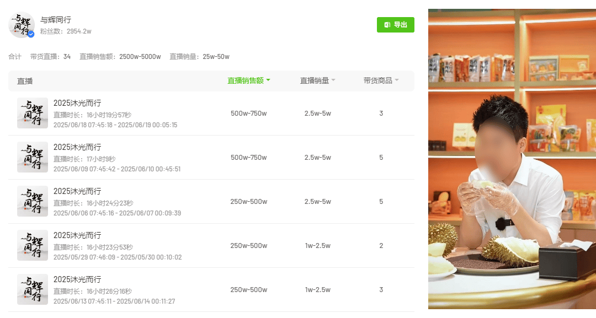Click duration 16小时24分23秒
Viewport: 596px width, 318px height.
pos(93,203)
